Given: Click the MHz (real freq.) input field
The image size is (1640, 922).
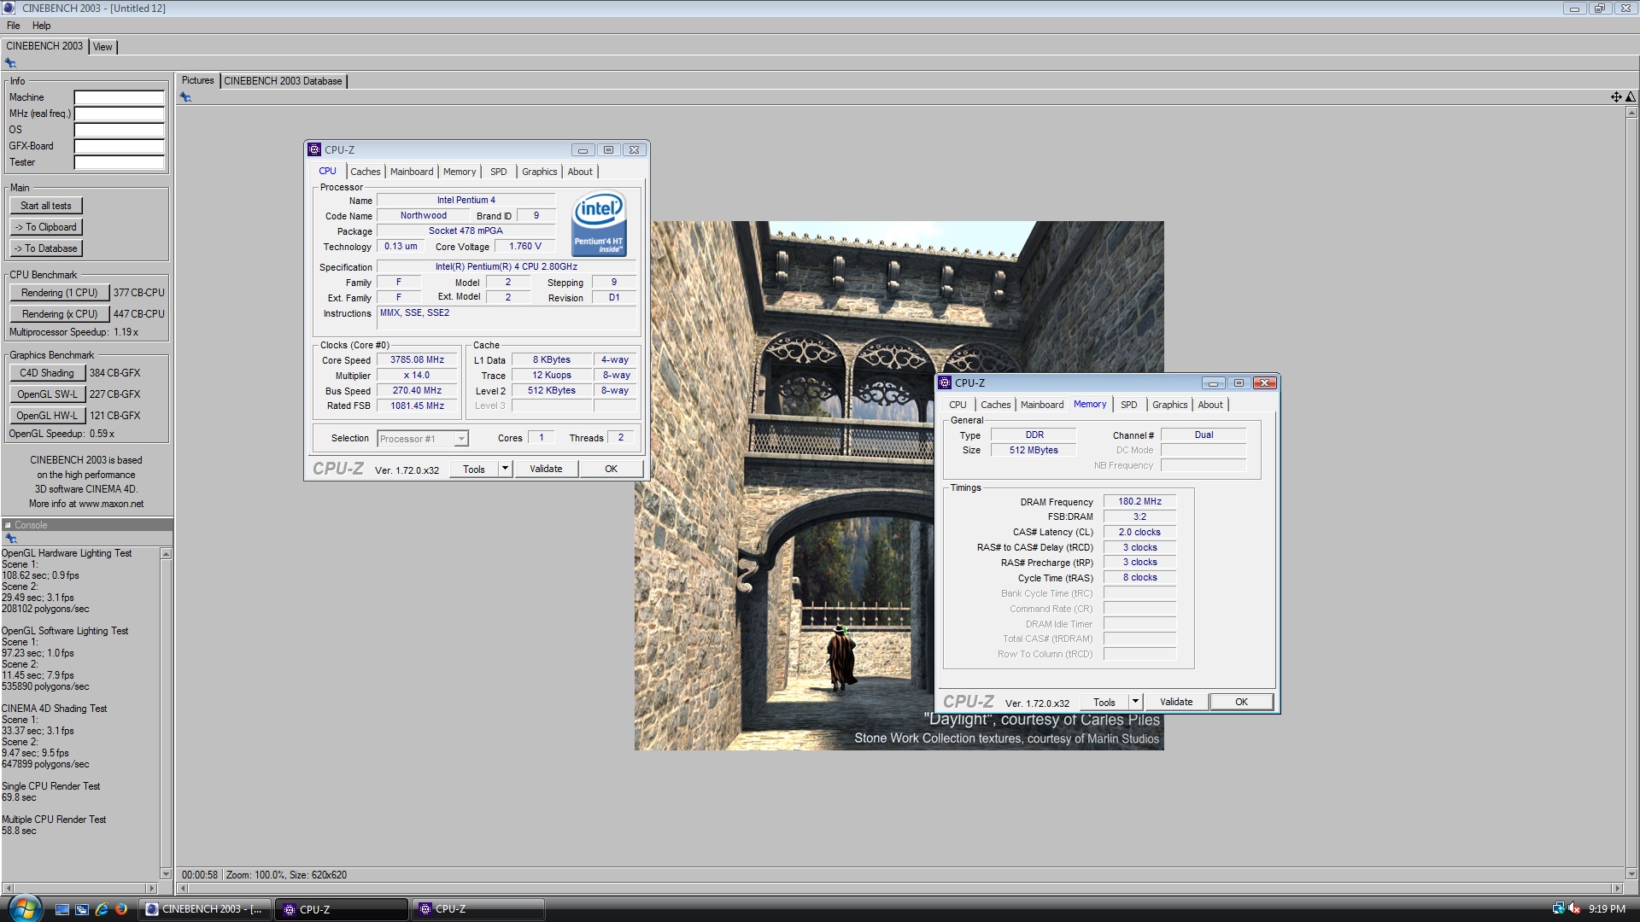Looking at the screenshot, I should tap(119, 114).
